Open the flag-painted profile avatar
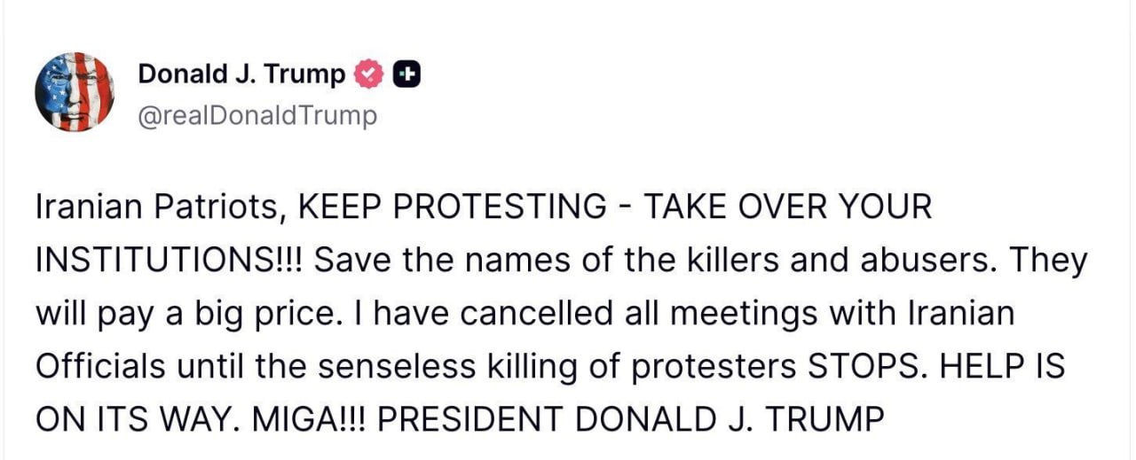This screenshot has width=1136, height=460. pos(75,92)
